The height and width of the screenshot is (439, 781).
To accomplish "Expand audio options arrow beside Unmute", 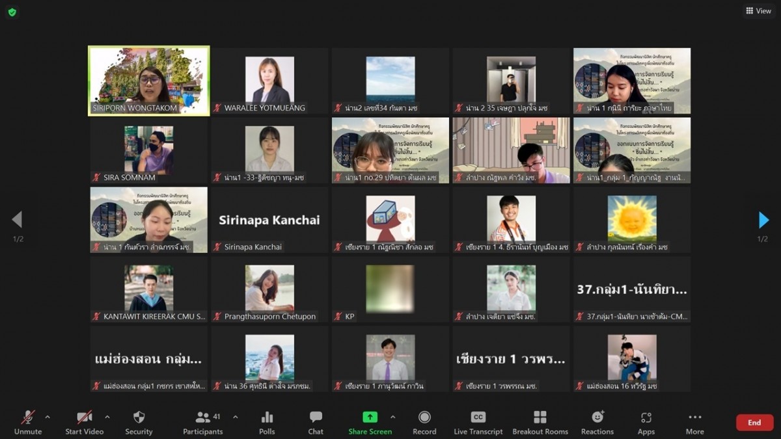I will pos(48,417).
